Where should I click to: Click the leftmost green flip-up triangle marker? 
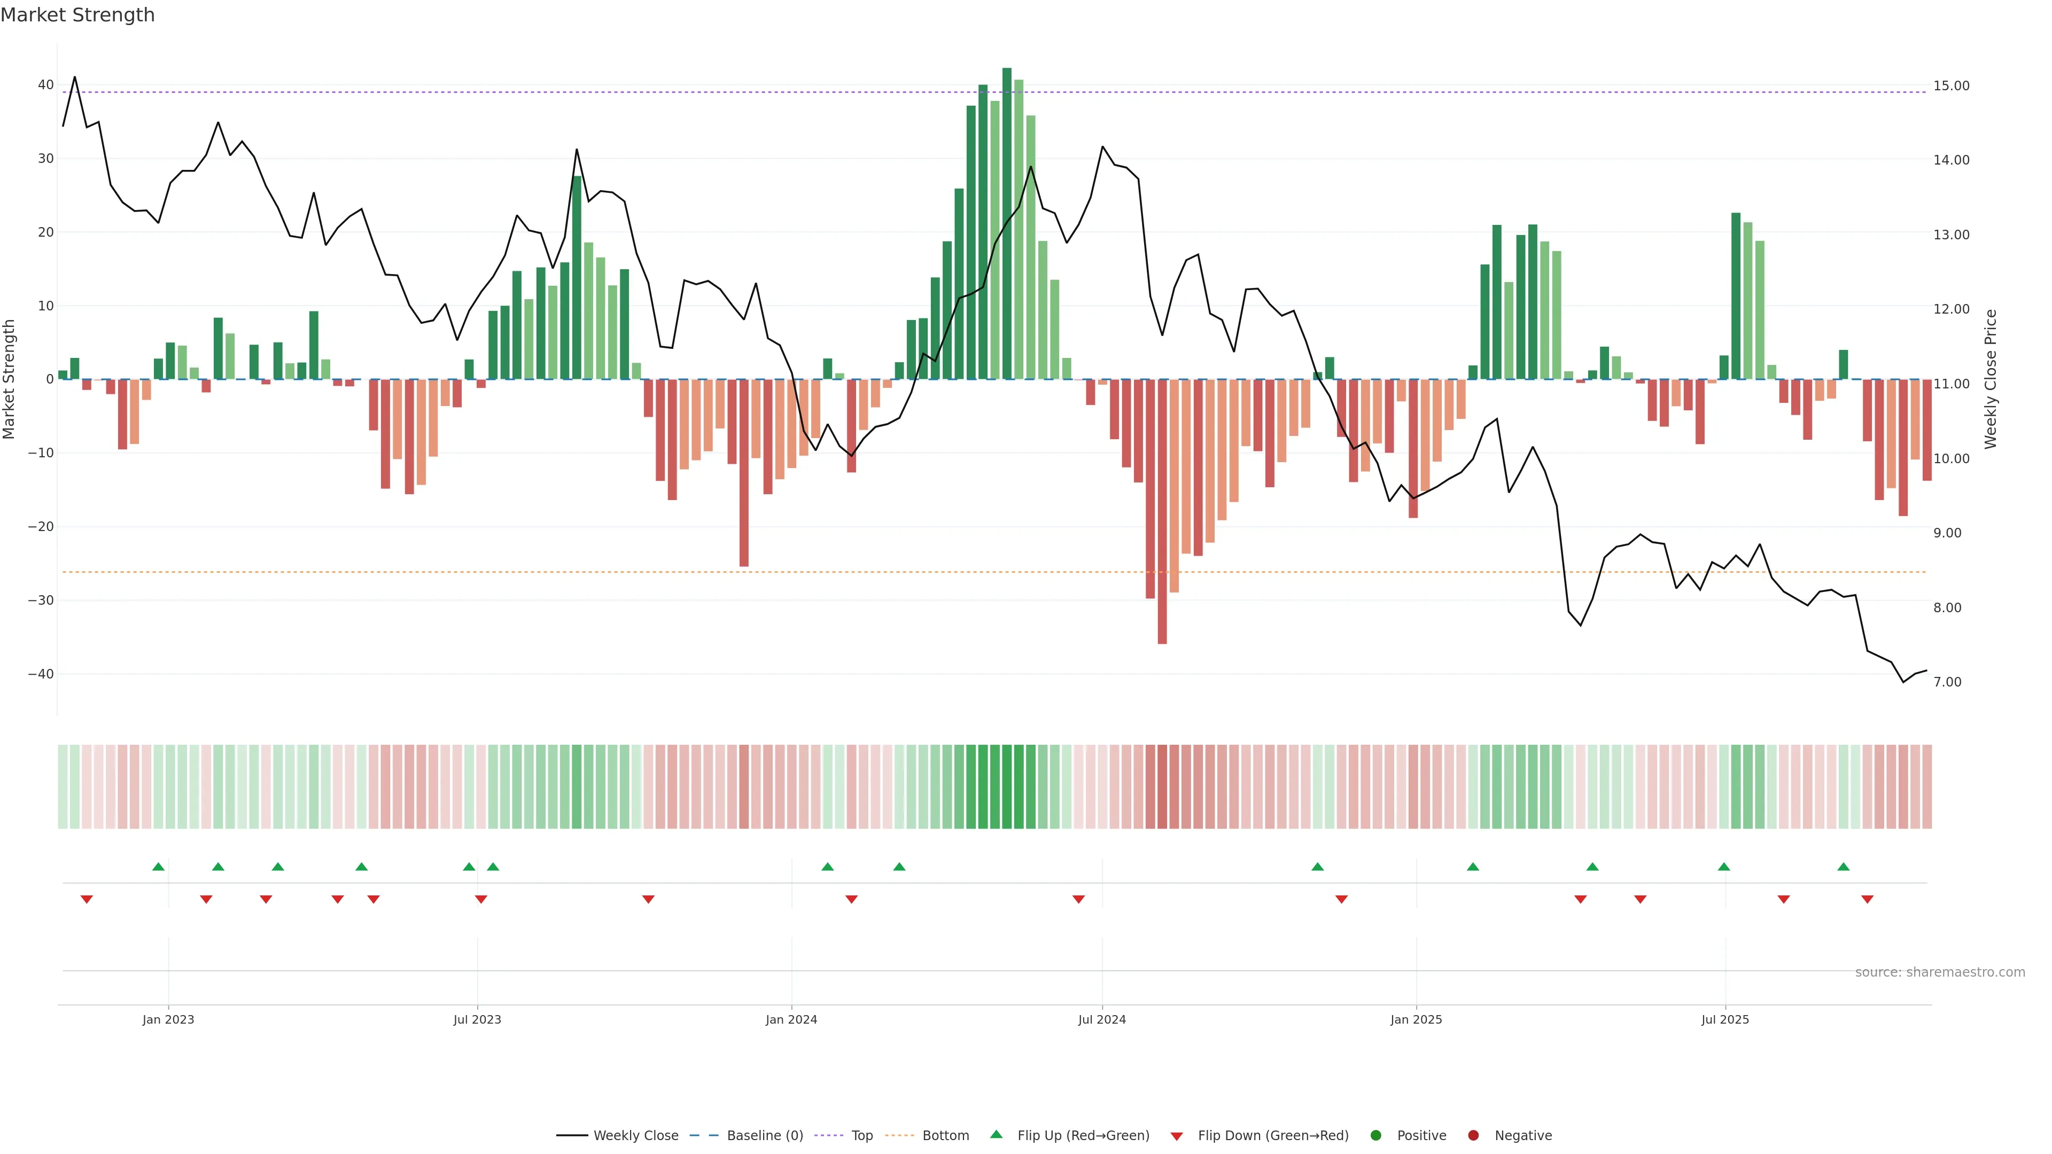[x=159, y=867]
